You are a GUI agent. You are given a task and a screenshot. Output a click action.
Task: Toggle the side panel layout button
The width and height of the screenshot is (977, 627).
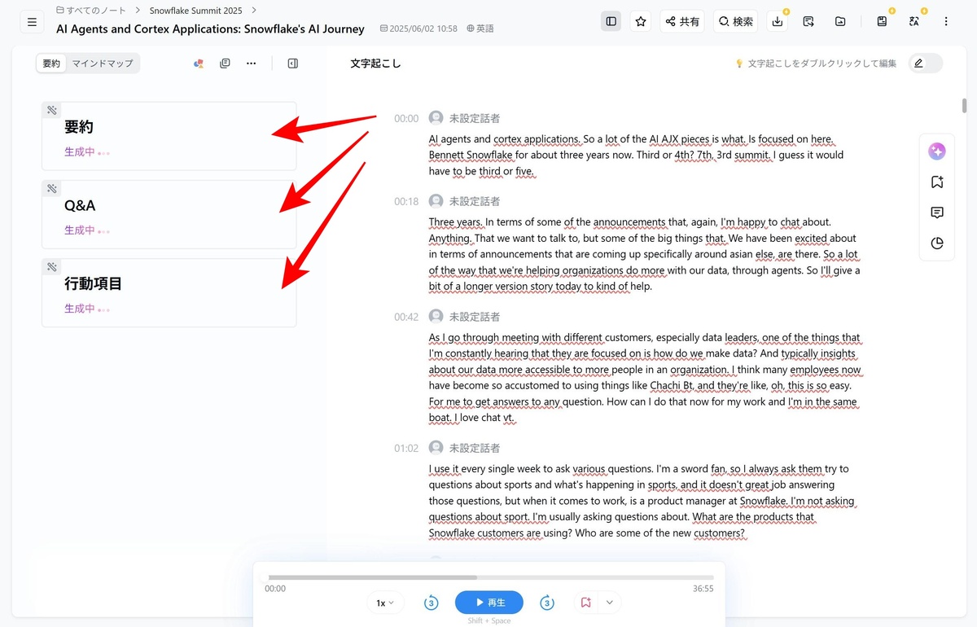coord(611,22)
